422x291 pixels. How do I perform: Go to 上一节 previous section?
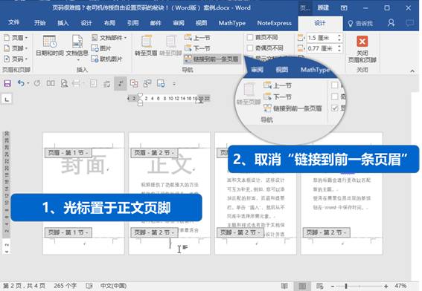tap(197, 38)
